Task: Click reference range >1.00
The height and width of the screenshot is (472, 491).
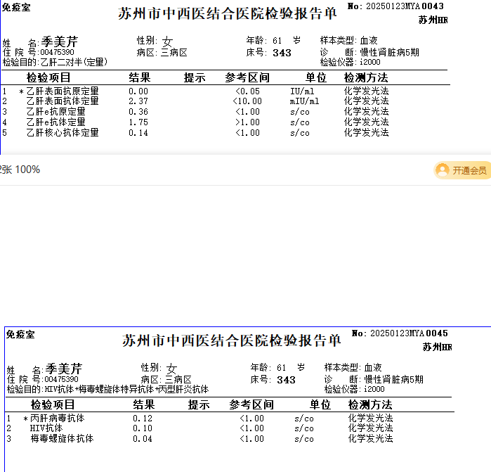Action: pyautogui.click(x=247, y=122)
